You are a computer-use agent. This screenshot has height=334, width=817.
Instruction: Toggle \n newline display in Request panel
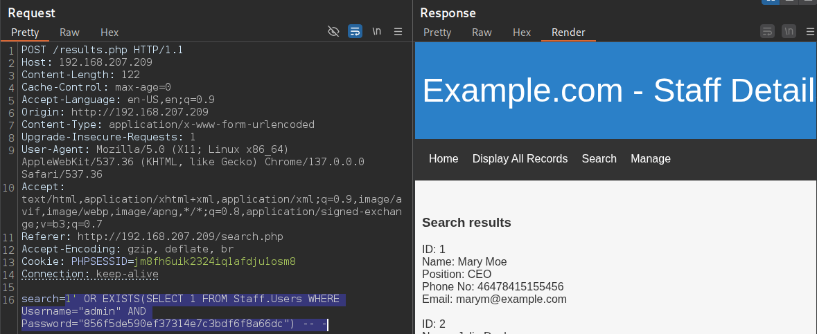[377, 32]
